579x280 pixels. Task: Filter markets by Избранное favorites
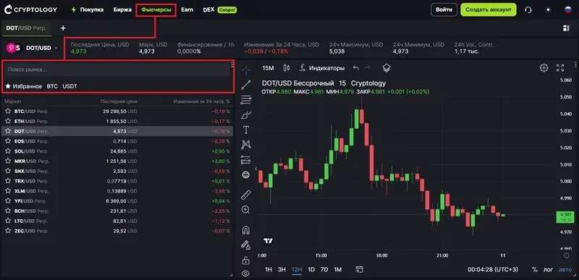pyautogui.click(x=24, y=86)
